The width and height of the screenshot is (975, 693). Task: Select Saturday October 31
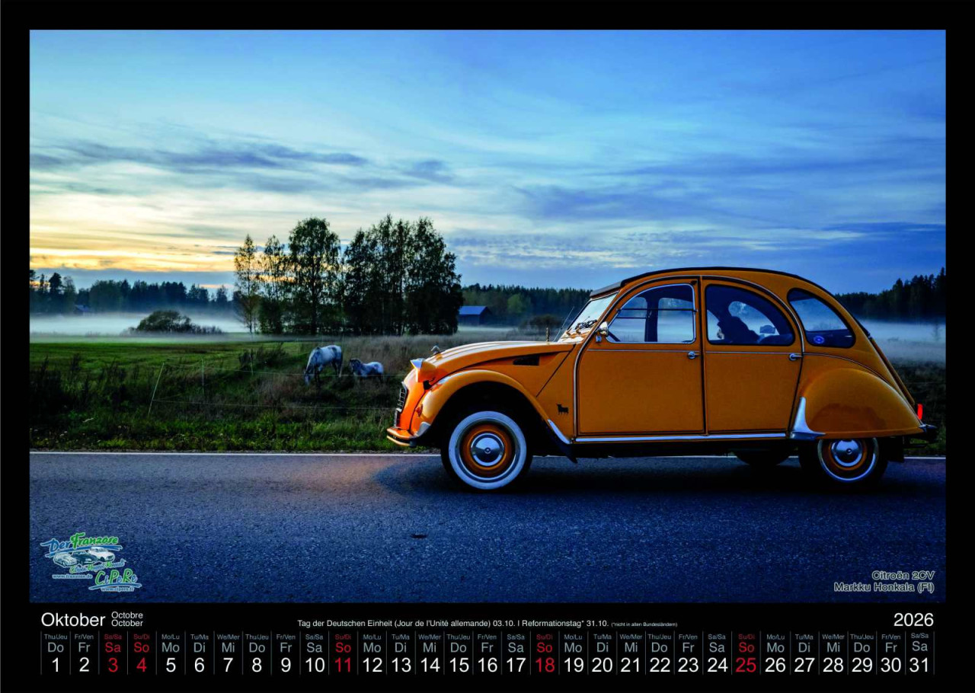(x=919, y=655)
